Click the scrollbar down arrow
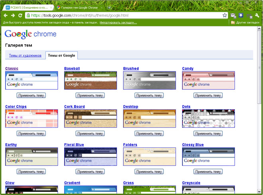Image resolution: width=263 pixels, height=195 pixels. (x=259, y=191)
